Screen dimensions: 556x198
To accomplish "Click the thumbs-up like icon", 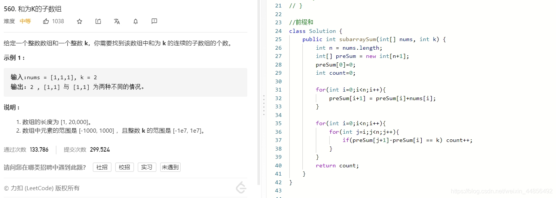I will tap(46, 21).
